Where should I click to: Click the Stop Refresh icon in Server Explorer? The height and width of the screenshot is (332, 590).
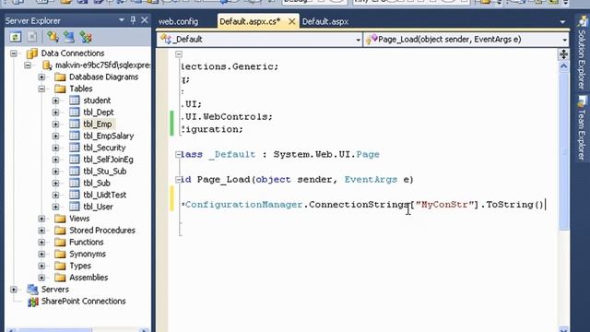pyautogui.click(x=32, y=37)
